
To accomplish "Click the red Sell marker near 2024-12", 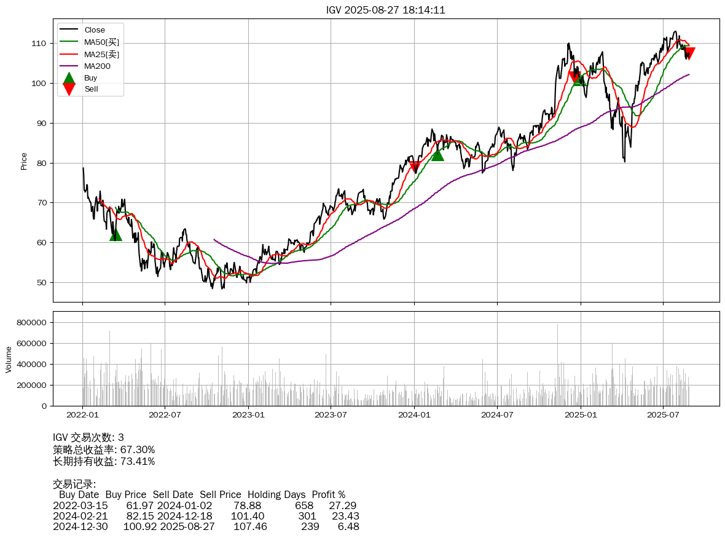I will (x=574, y=77).
